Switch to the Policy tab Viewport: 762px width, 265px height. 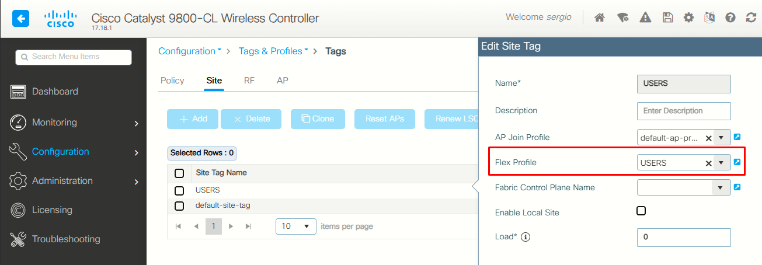pos(172,81)
